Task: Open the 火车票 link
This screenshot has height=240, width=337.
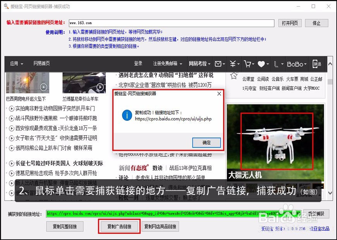Action: tap(292, 79)
